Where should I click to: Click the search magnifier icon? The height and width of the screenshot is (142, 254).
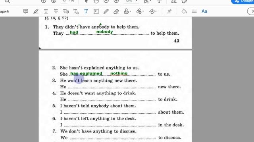[7, 1]
